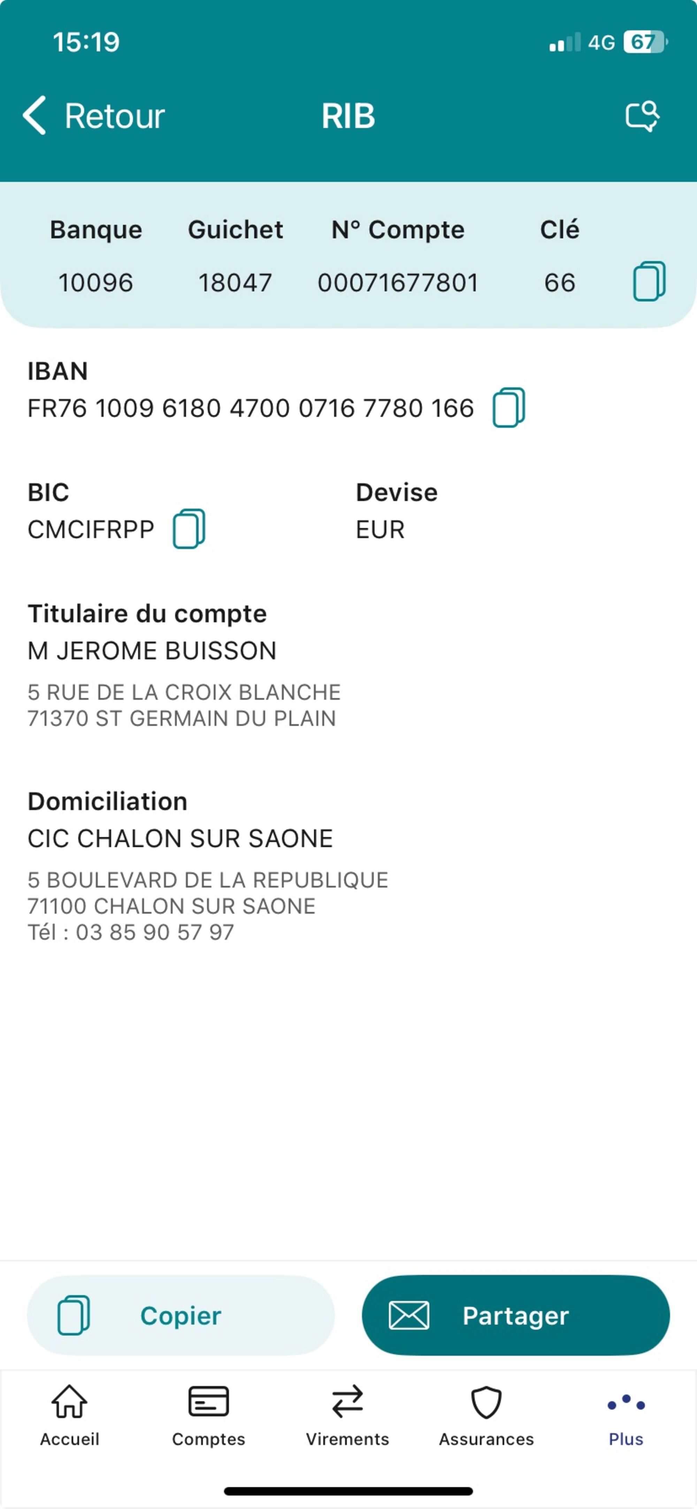
Task: Copy the RIB bank details row
Action: pos(649,282)
